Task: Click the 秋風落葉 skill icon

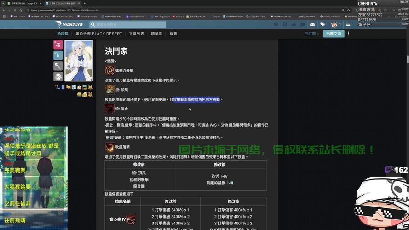Action: (x=109, y=147)
